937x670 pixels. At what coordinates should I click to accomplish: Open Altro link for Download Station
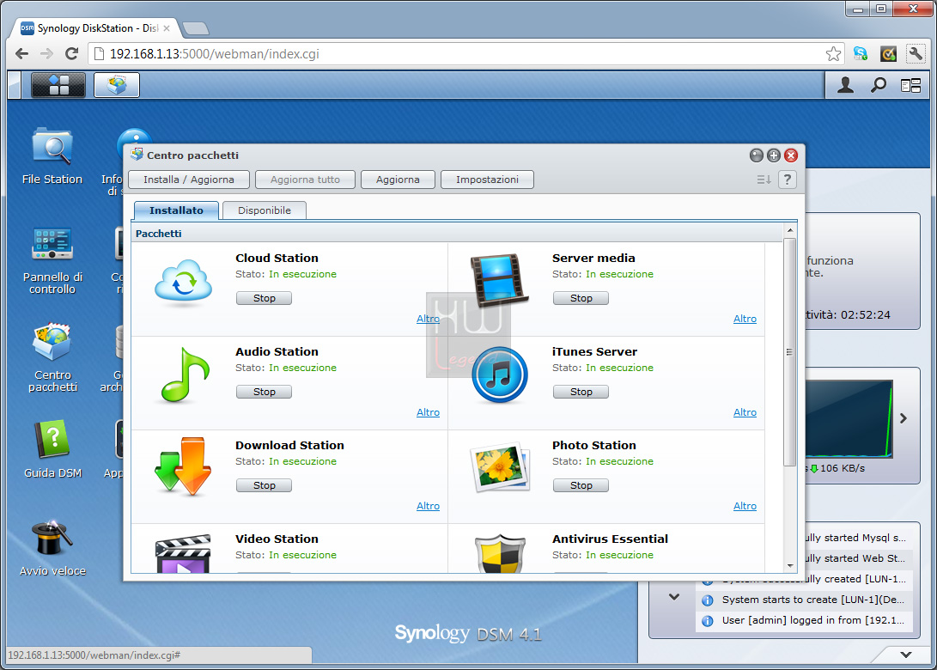(428, 506)
